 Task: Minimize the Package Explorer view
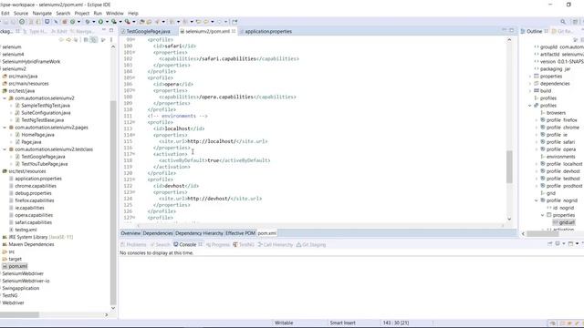(103, 30)
